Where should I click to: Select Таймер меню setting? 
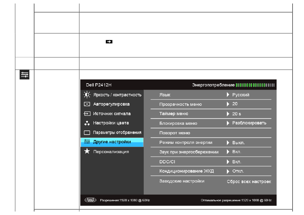[174, 114]
